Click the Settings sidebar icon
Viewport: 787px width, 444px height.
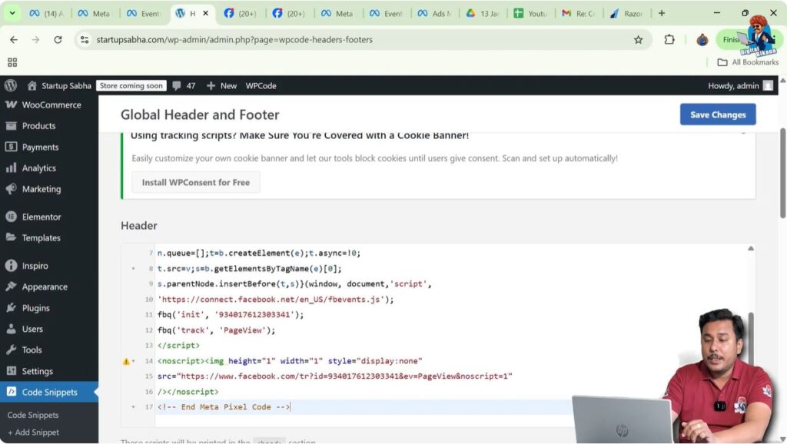(x=11, y=371)
